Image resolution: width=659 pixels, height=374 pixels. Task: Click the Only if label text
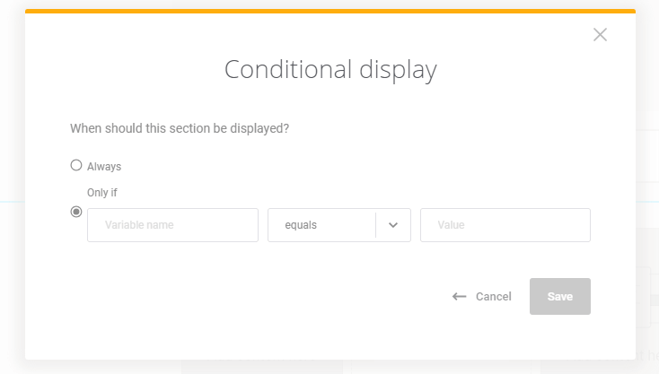pos(102,193)
